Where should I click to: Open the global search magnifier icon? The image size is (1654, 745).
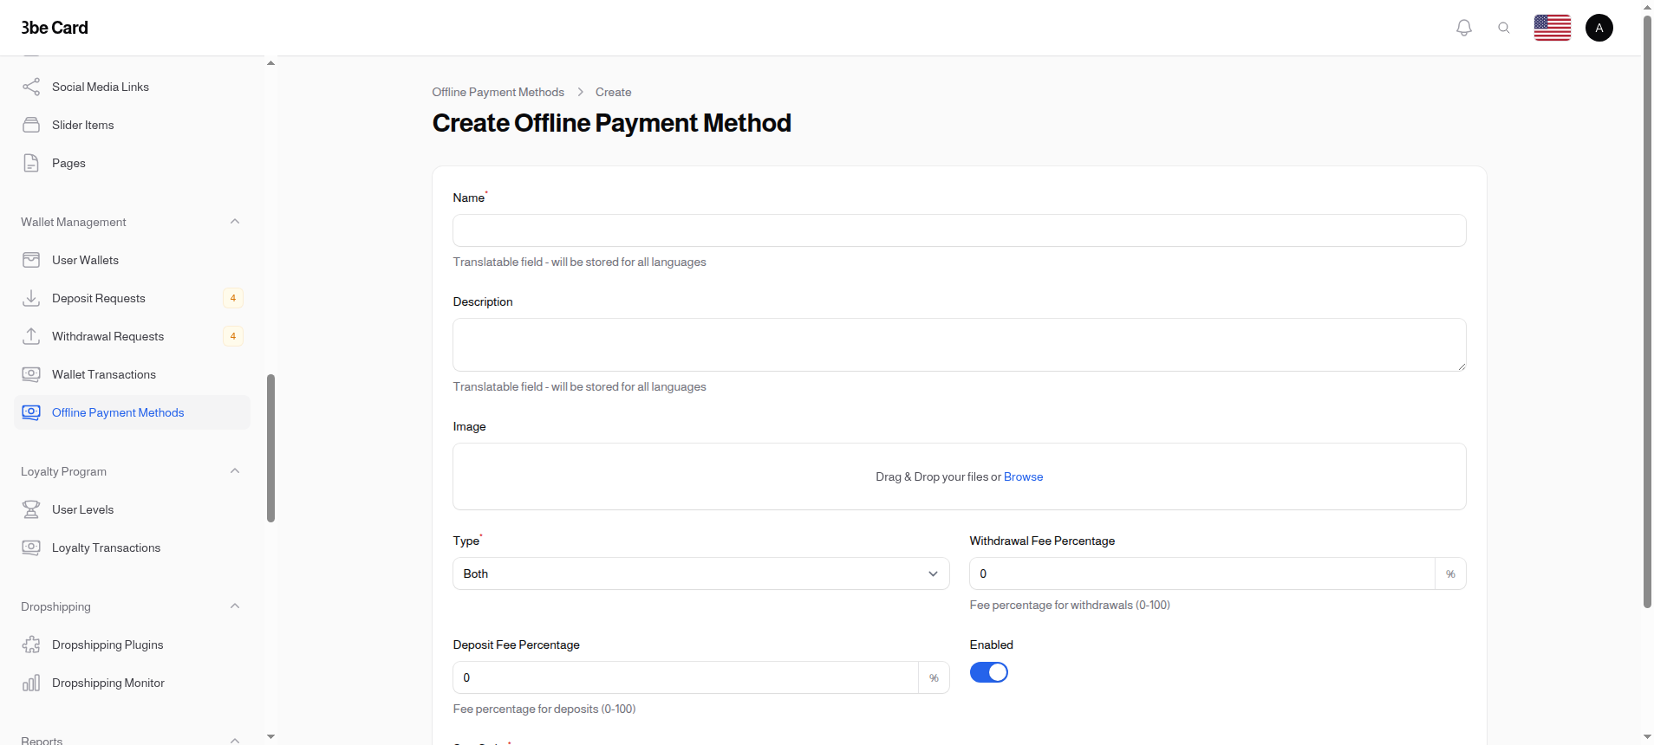click(x=1504, y=28)
